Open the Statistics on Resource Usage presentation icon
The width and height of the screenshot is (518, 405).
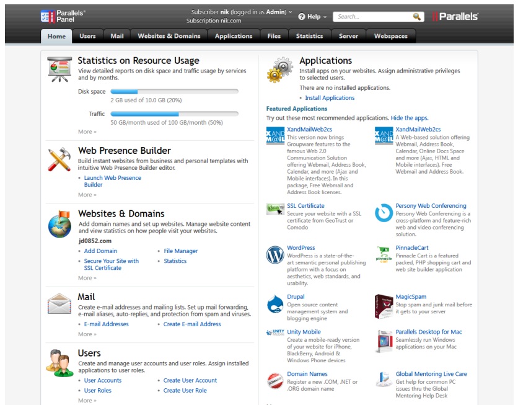59,69
